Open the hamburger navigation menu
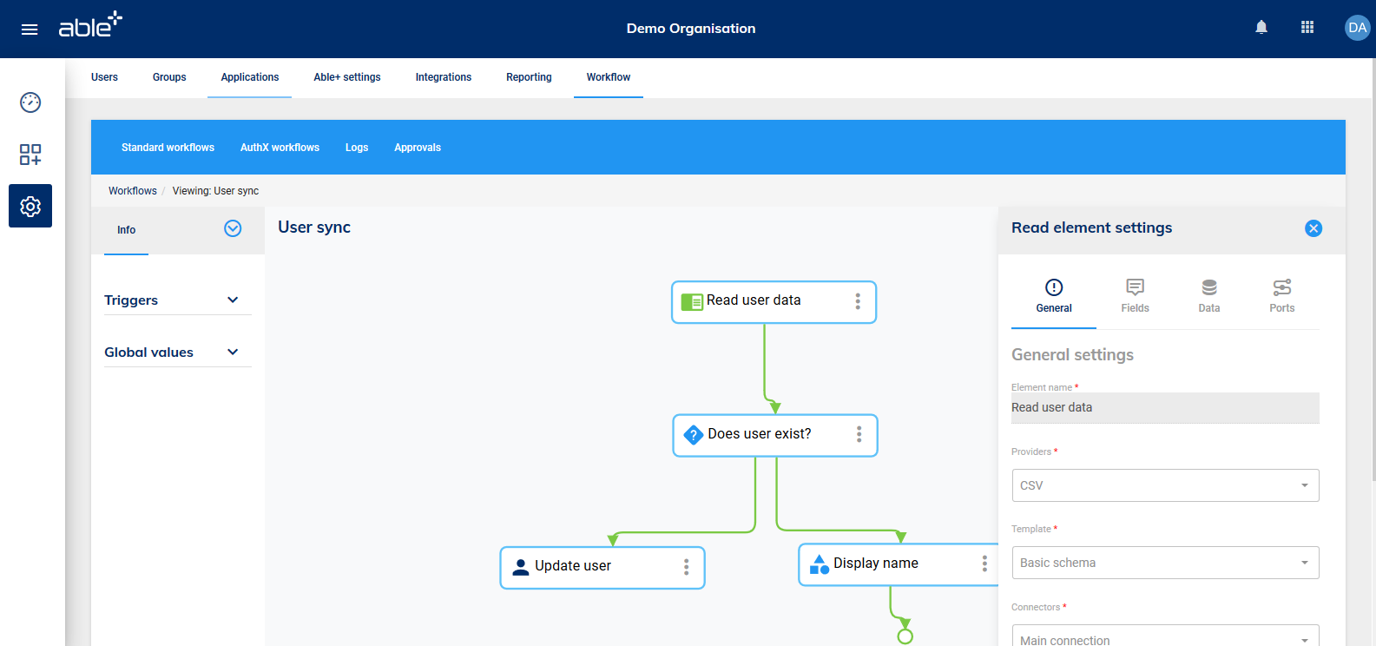The image size is (1376, 646). click(30, 30)
